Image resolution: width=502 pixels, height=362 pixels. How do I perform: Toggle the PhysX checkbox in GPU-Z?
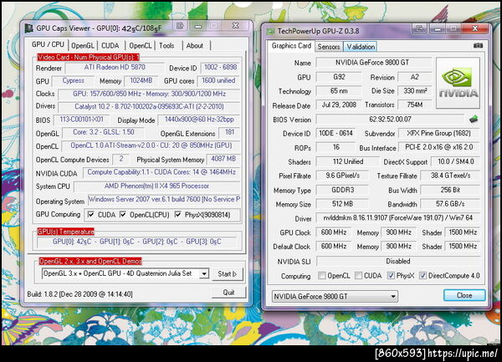pos(391,275)
